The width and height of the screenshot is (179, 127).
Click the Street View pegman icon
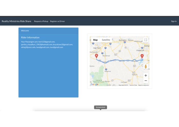[146, 66]
